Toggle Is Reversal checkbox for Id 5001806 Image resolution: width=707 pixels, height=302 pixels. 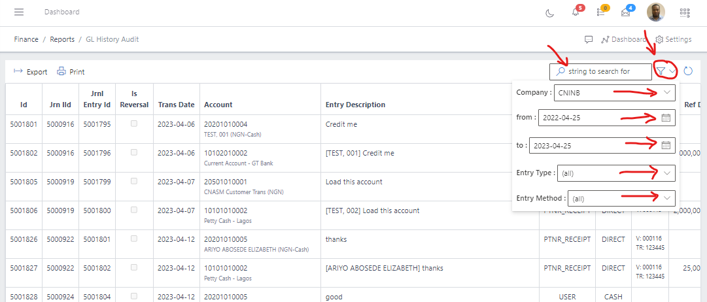134,210
